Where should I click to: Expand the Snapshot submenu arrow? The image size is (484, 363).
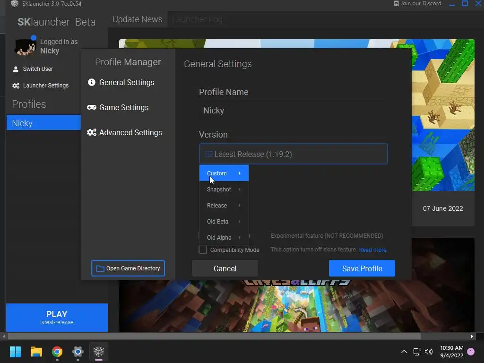[240, 189]
